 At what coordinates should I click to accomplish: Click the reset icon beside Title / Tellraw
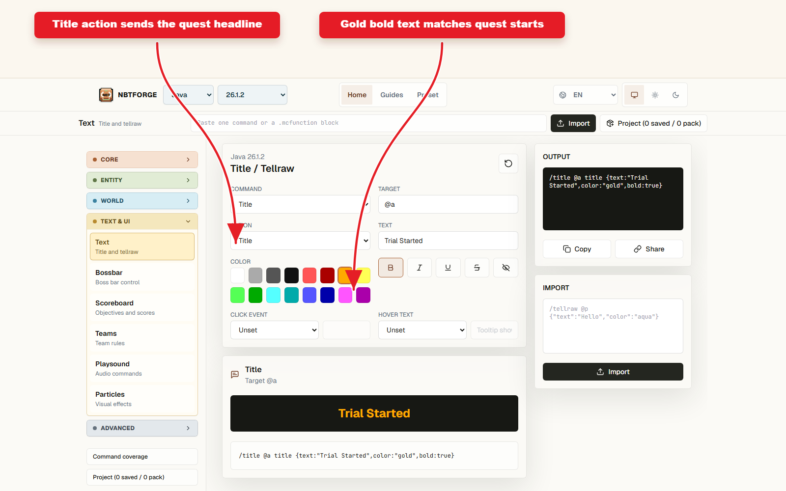click(508, 164)
